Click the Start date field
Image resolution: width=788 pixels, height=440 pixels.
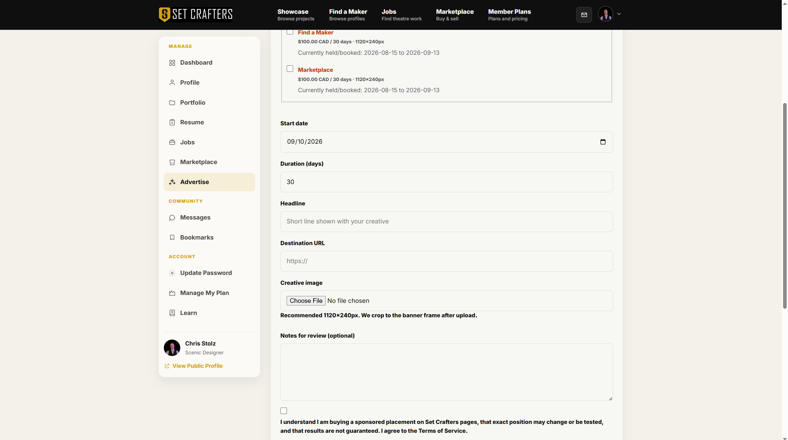pyautogui.click(x=447, y=142)
